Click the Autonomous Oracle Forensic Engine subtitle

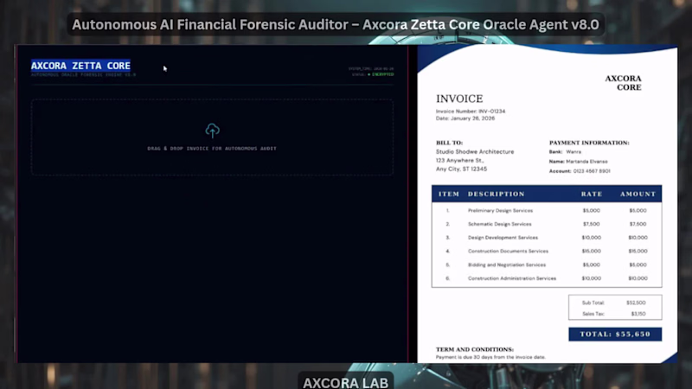83,75
